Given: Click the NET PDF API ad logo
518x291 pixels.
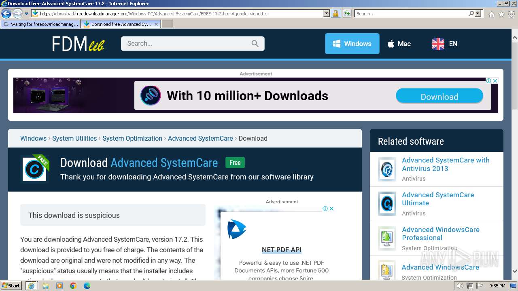Looking at the screenshot, I should (237, 229).
